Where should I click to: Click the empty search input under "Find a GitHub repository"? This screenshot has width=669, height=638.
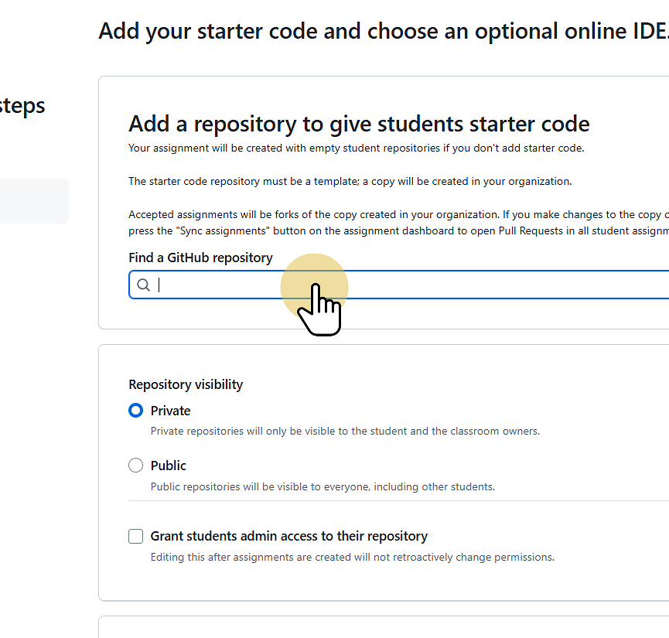pyautogui.click(x=348, y=285)
